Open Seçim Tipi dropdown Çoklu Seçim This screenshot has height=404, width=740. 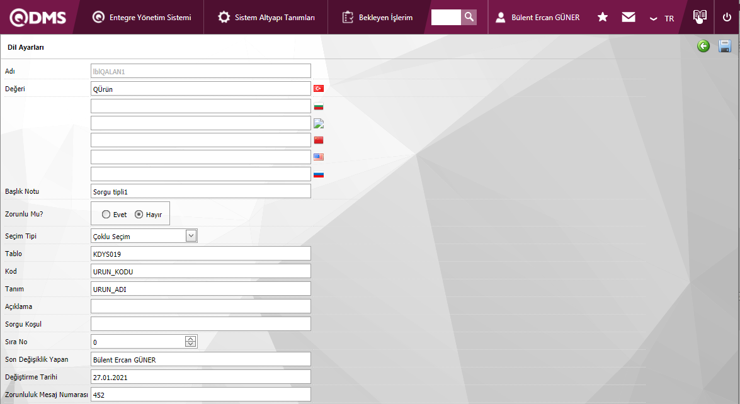(x=144, y=236)
